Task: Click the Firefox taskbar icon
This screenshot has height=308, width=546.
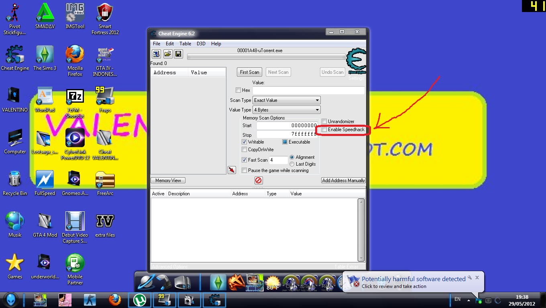Action: 115,300
